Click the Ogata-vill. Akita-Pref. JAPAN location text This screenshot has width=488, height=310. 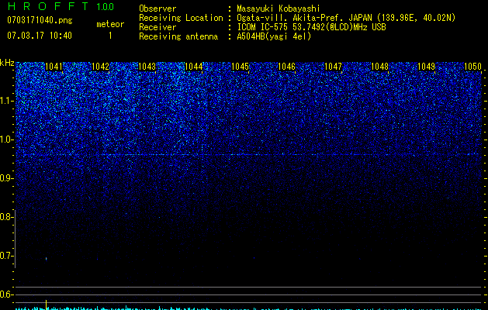click(x=346, y=18)
